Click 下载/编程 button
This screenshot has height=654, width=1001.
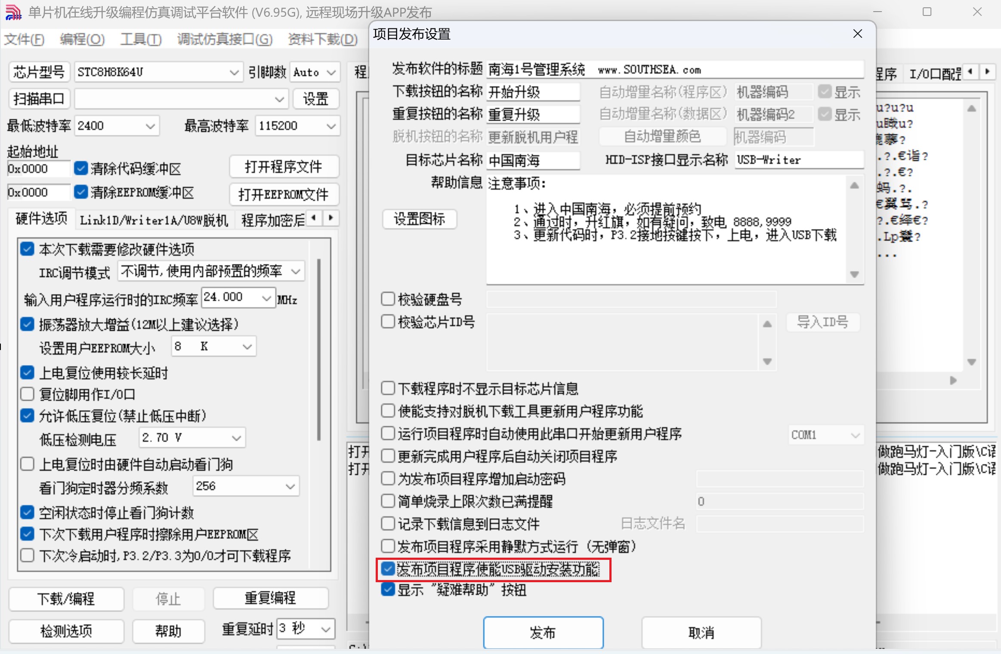click(66, 599)
